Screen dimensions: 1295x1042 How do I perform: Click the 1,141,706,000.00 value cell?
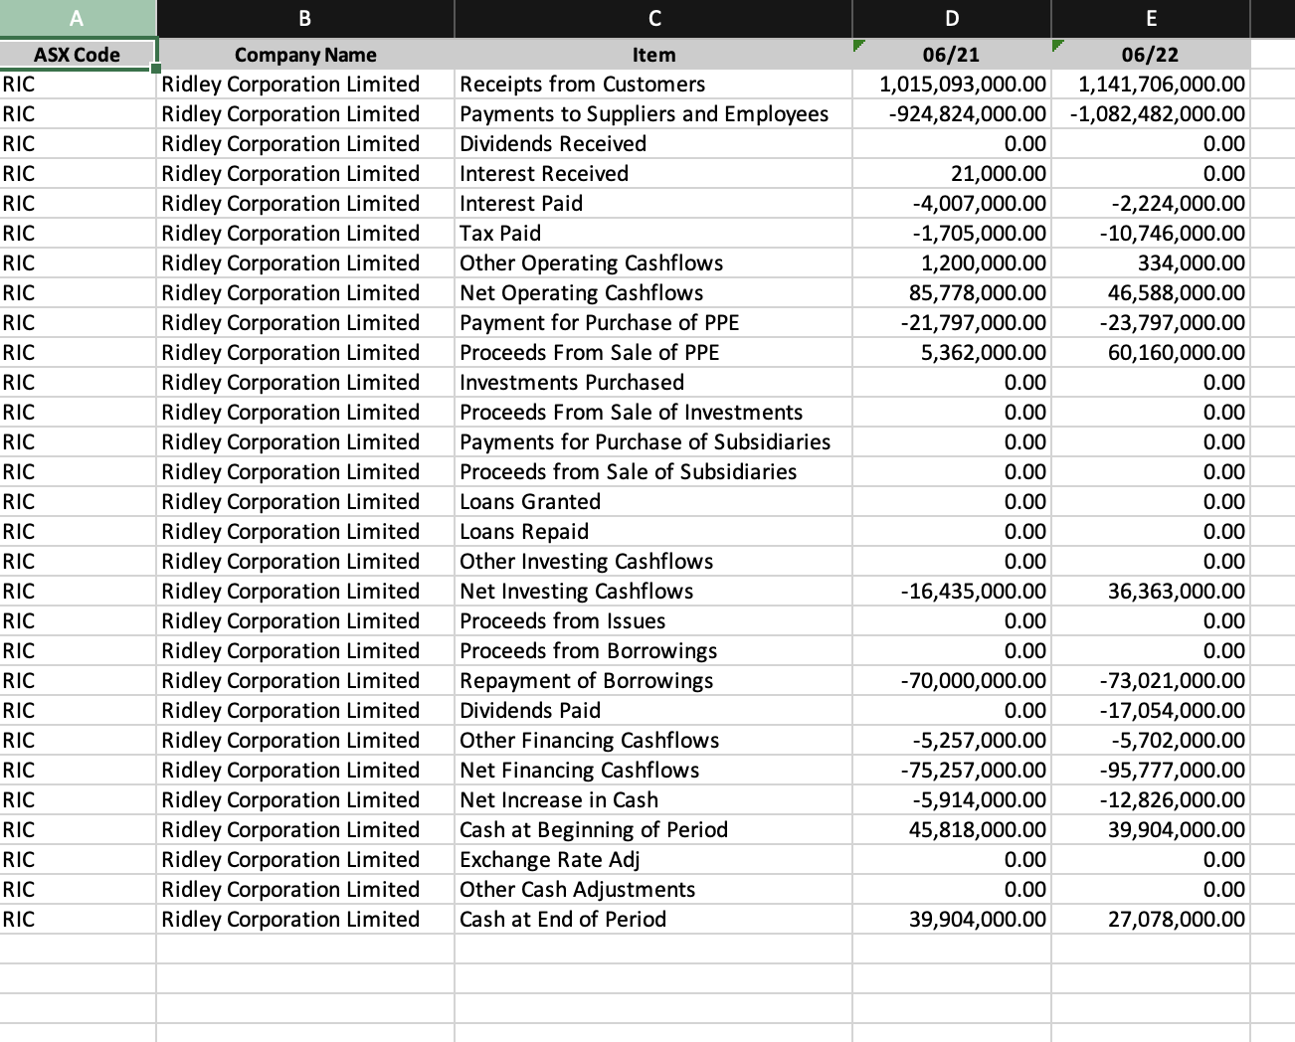pos(1151,85)
